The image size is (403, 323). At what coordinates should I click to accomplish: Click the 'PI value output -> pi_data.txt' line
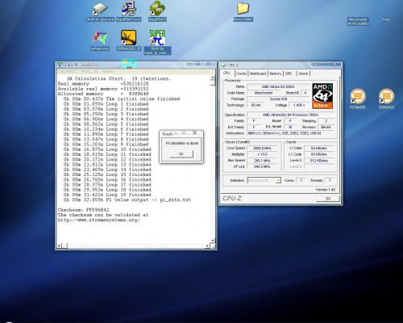[x=127, y=200]
